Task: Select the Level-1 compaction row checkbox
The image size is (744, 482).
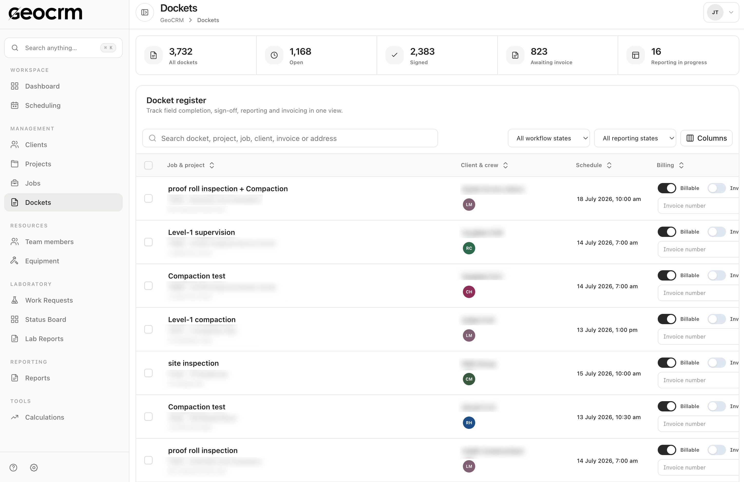Action: pos(148,330)
